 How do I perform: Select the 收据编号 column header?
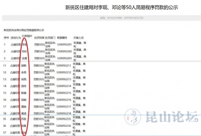[x=62, y=38]
